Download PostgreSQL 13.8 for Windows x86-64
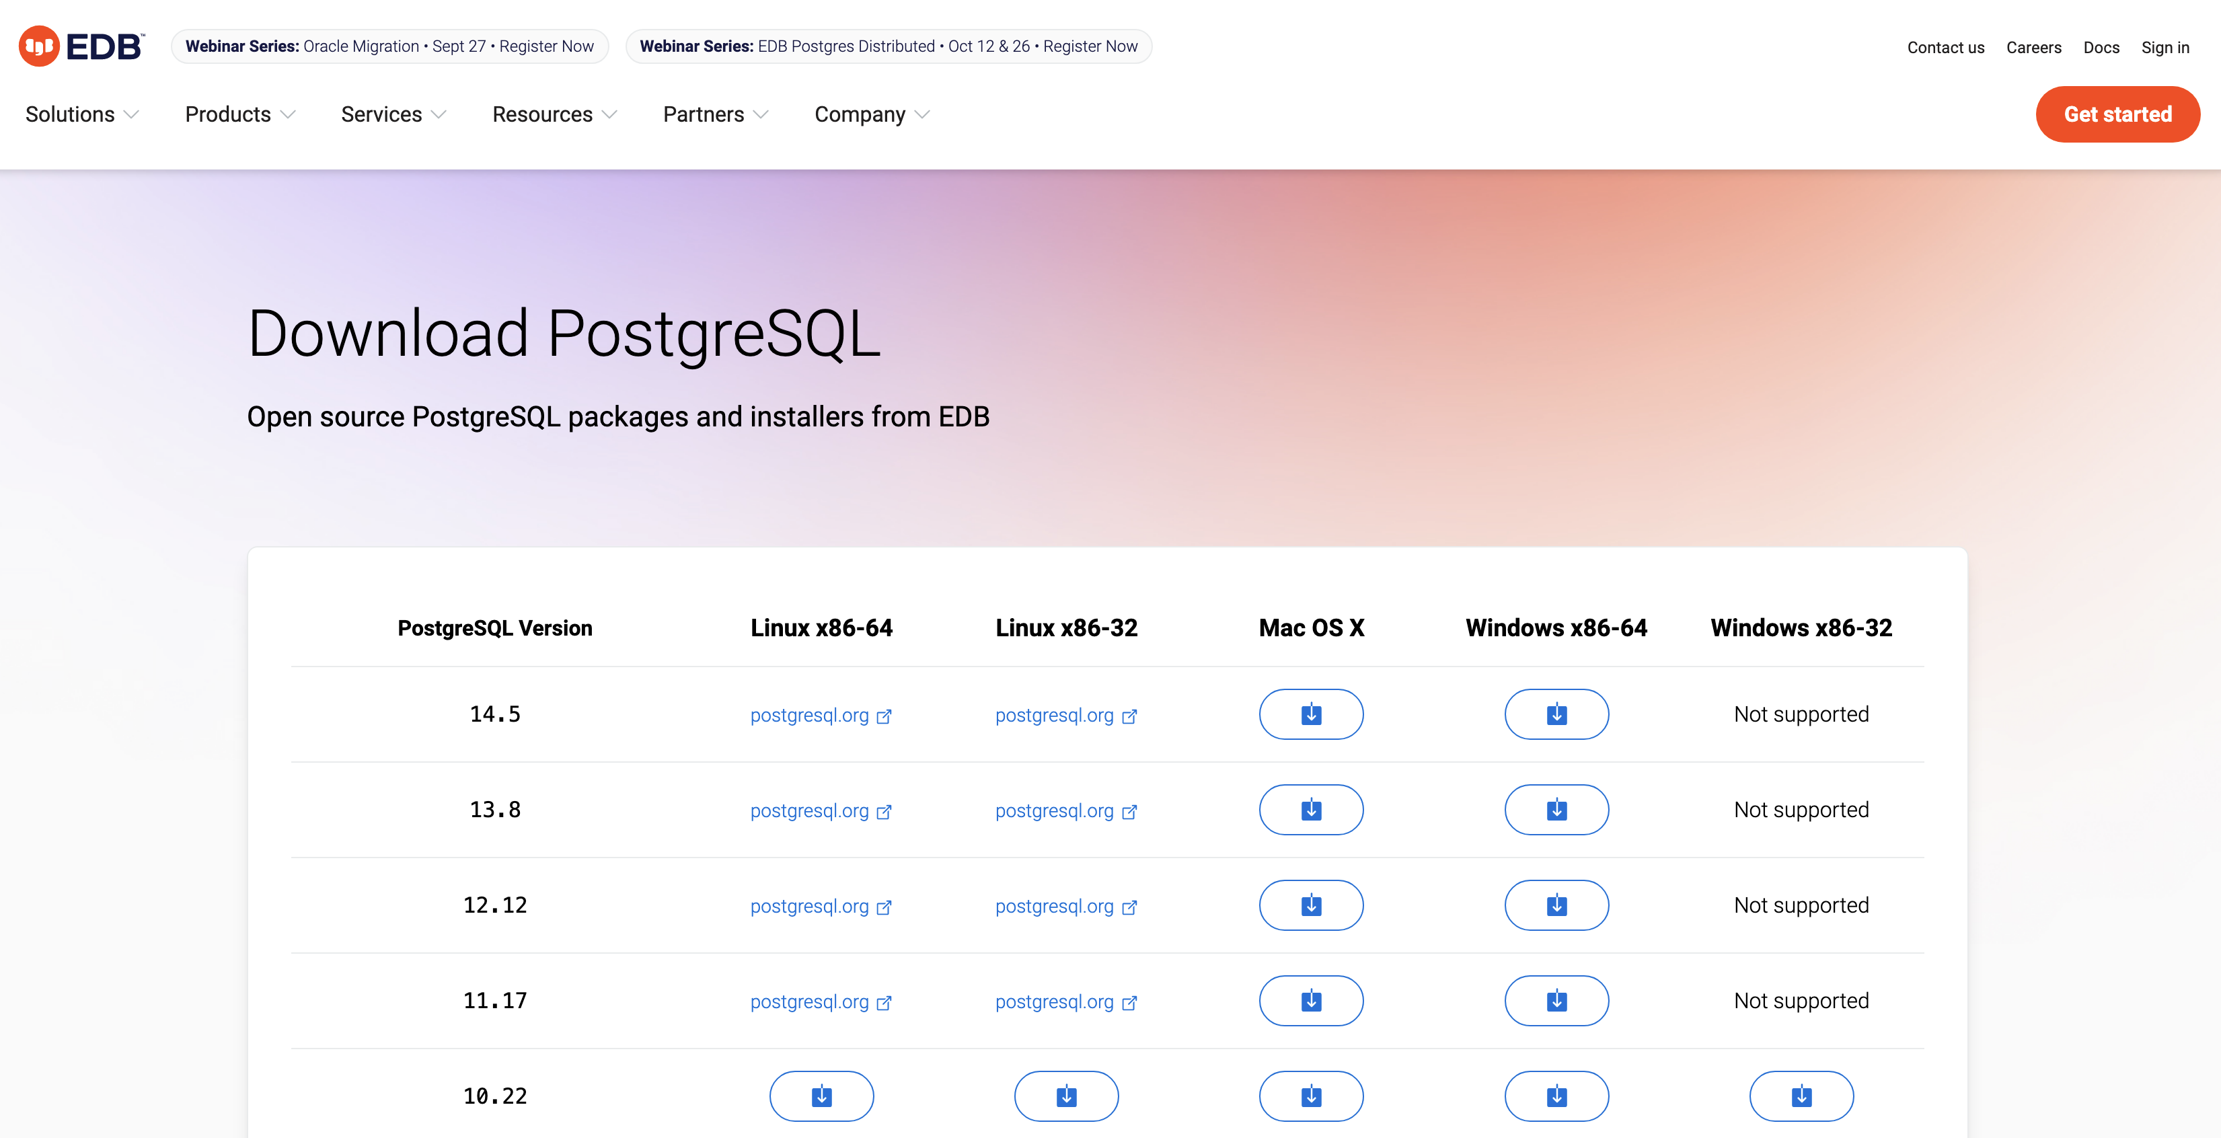Viewport: 2221px width, 1138px height. point(1556,810)
